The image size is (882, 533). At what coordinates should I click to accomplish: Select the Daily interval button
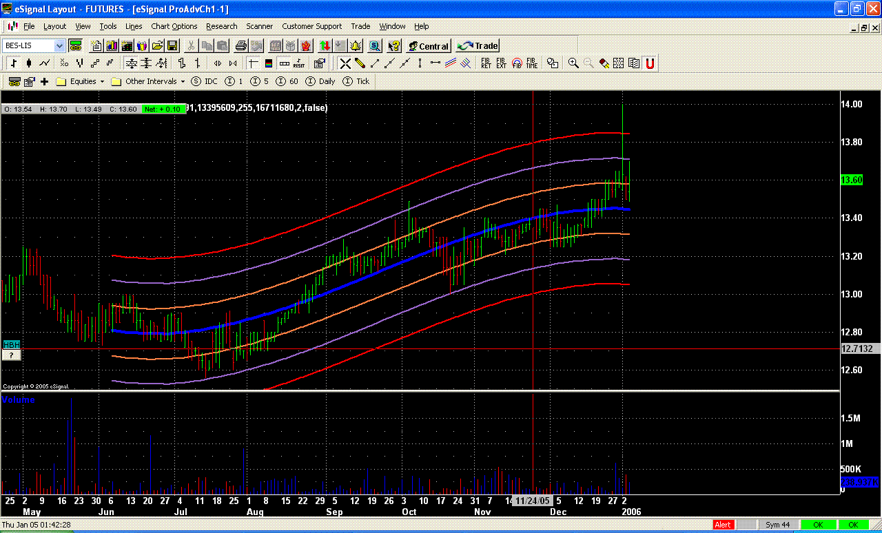click(320, 81)
